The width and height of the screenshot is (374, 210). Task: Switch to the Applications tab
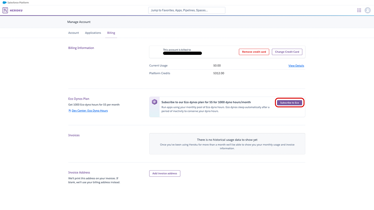(93, 33)
